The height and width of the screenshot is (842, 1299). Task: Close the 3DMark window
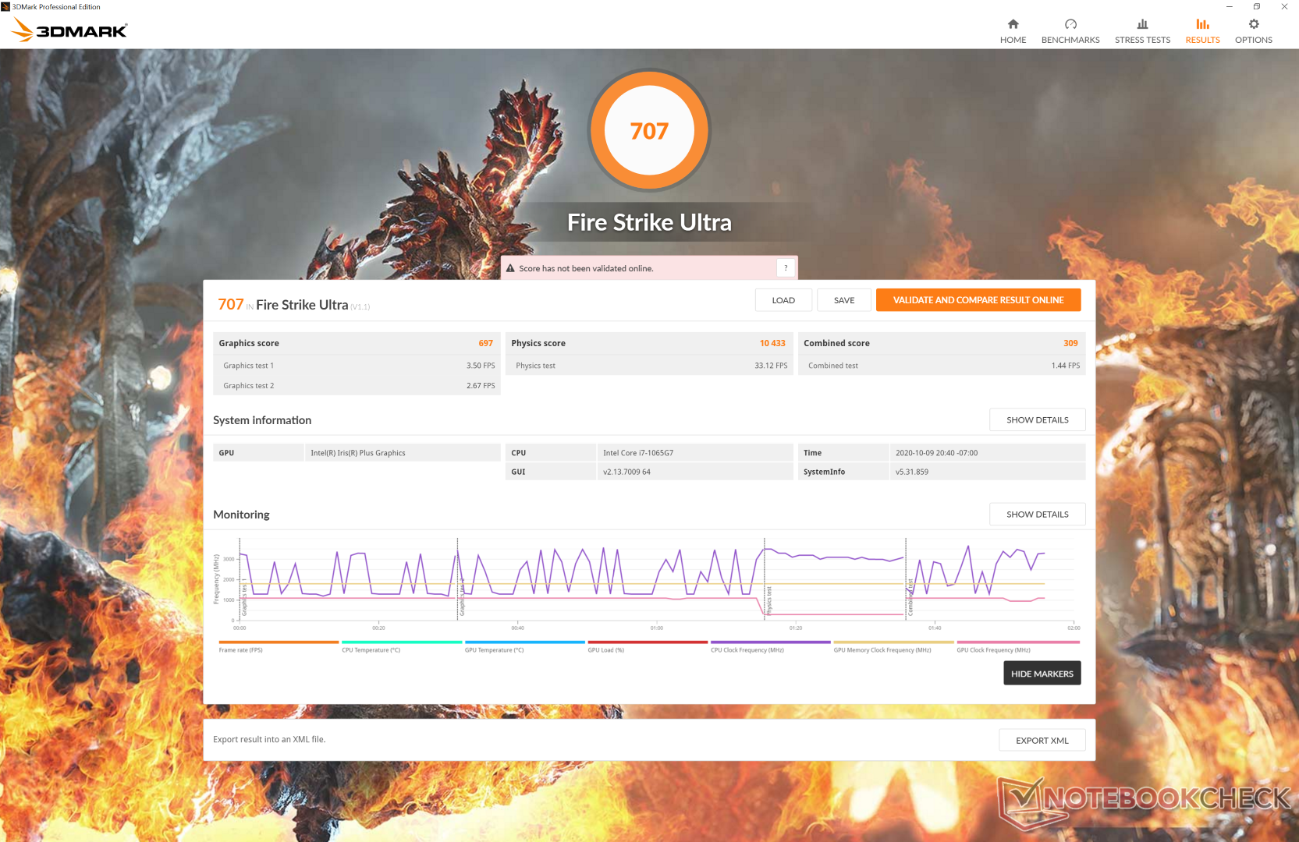click(1284, 6)
